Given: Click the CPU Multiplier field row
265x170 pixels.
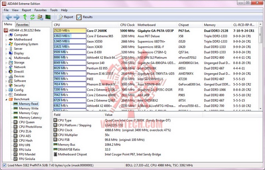Looking at the screenshot, I should point(157,135).
